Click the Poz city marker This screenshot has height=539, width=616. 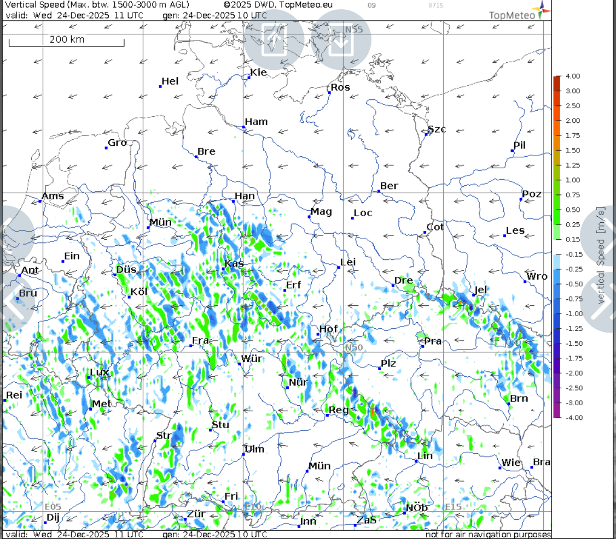[x=521, y=199]
